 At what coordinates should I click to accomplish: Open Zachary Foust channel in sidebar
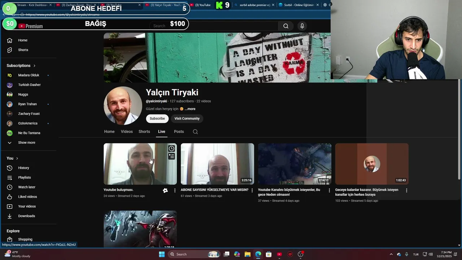point(29,114)
